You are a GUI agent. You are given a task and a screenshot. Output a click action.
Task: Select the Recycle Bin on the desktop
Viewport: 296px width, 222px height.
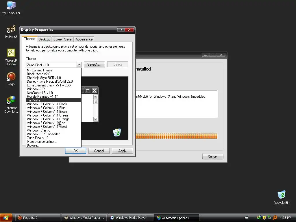(282, 197)
